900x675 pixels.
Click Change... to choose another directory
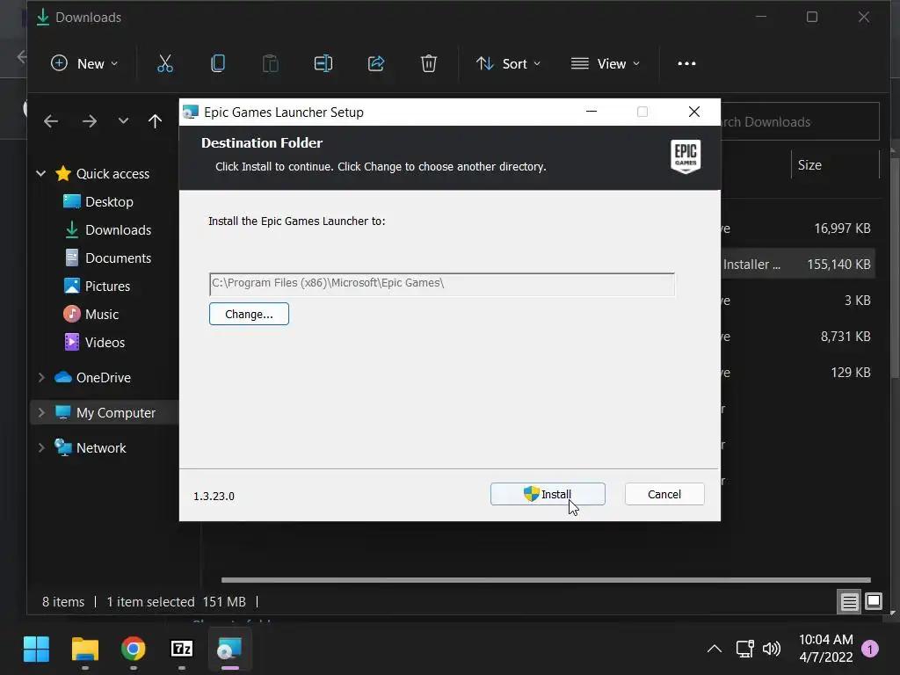[249, 314]
